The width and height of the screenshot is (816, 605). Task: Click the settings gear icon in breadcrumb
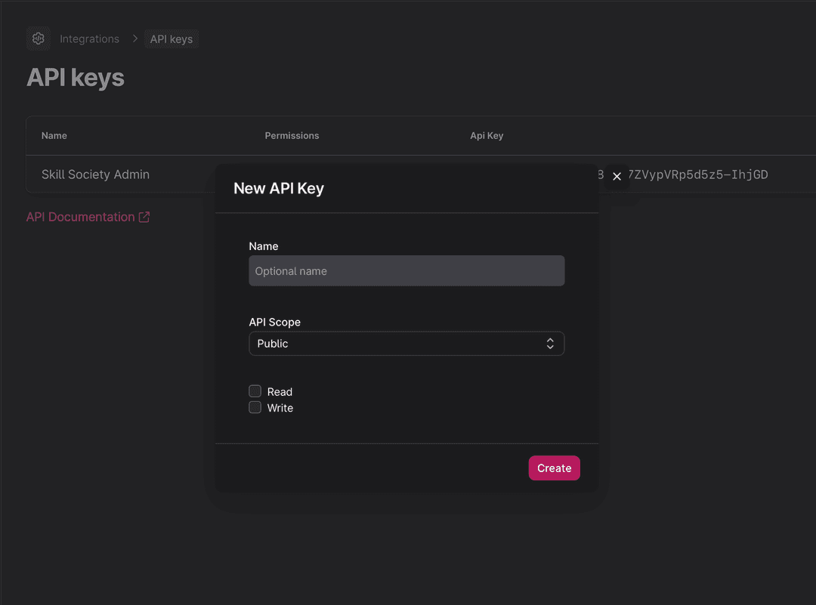pos(39,39)
